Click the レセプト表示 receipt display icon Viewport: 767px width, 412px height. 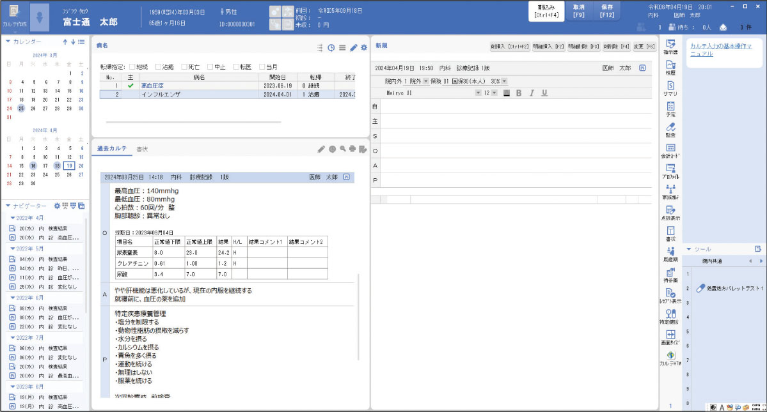click(670, 294)
